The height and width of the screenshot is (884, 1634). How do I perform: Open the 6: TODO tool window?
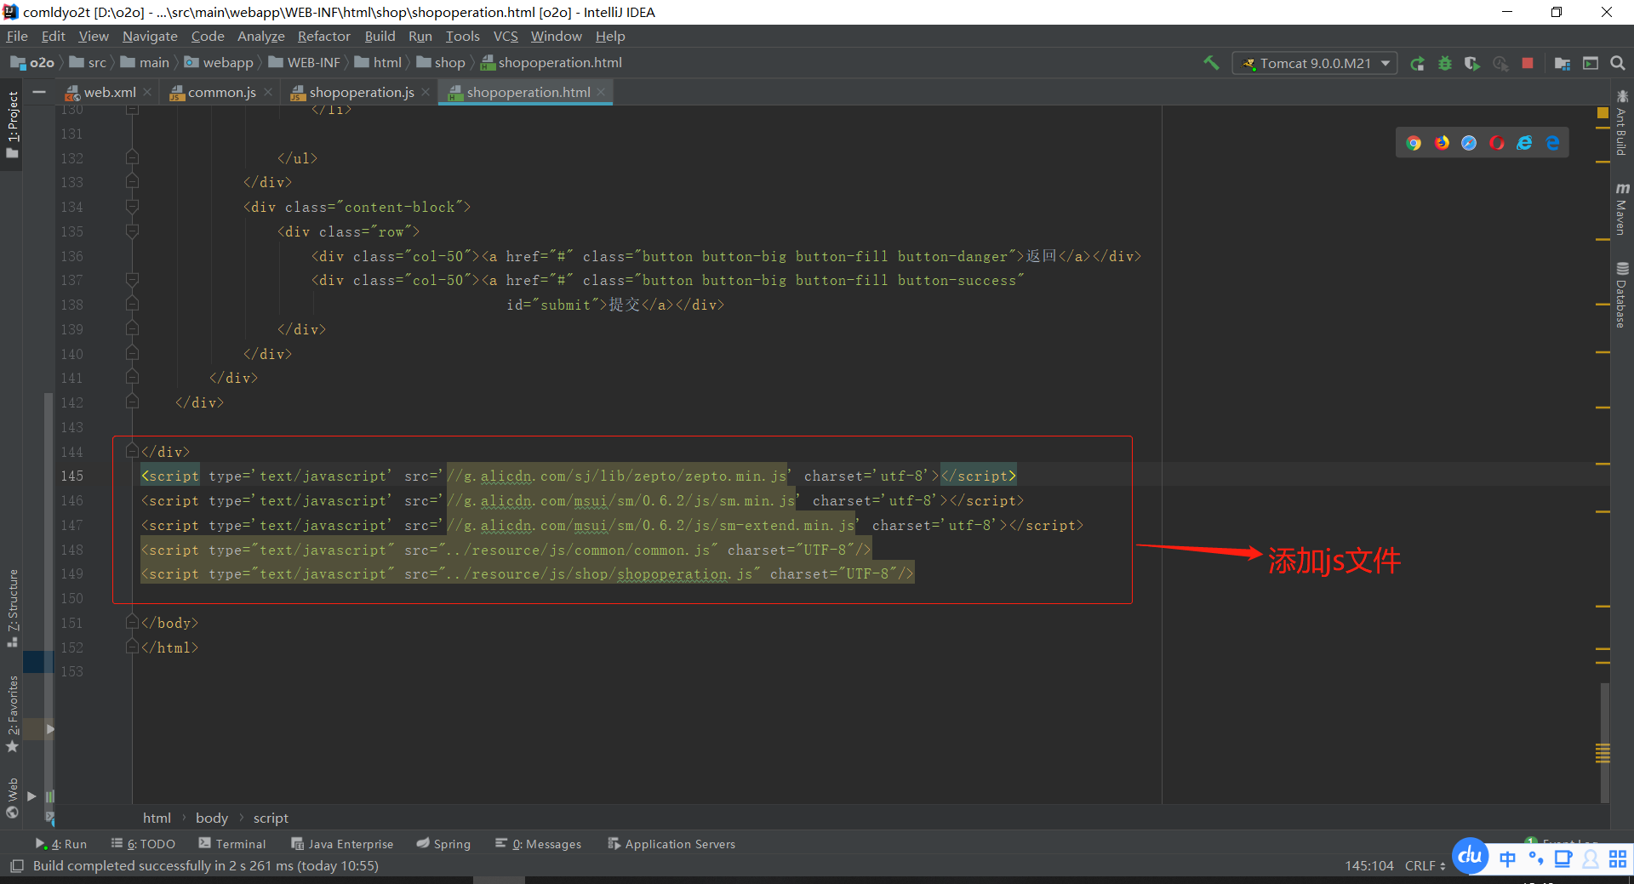143,844
